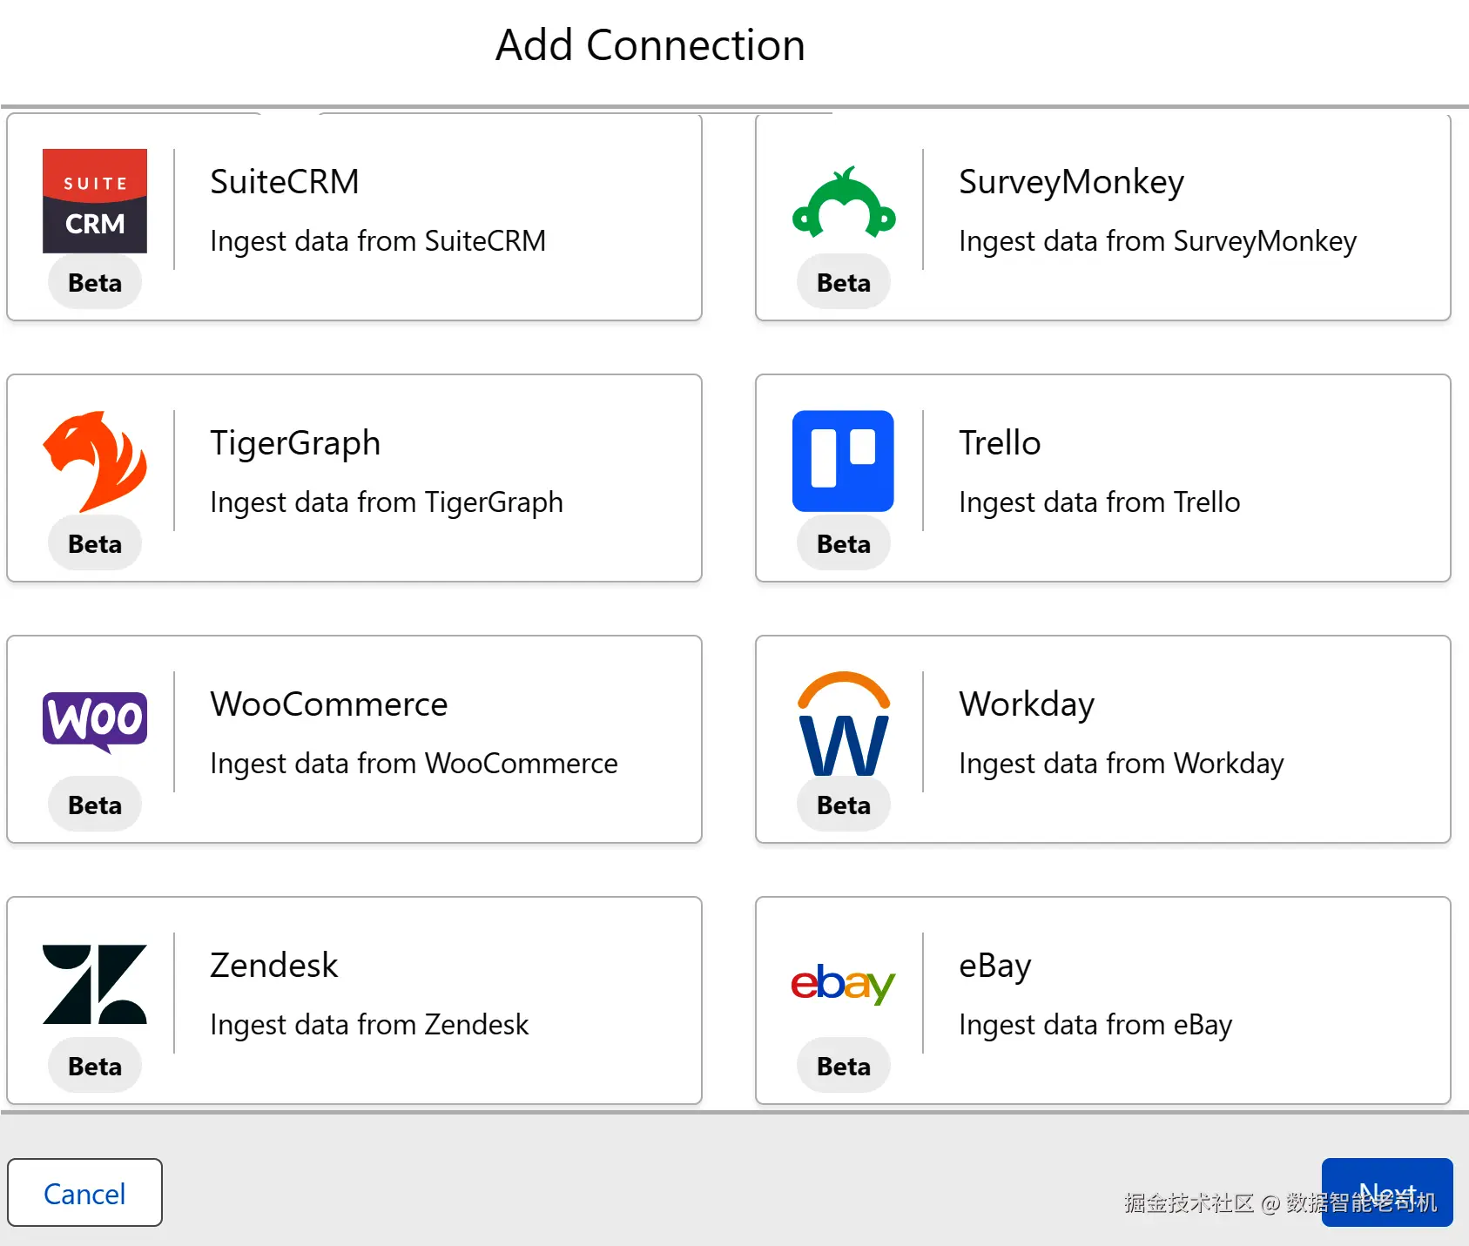The height and width of the screenshot is (1246, 1469).
Task: Click 'Ingest data from eBay' description
Action: [x=1095, y=1025]
